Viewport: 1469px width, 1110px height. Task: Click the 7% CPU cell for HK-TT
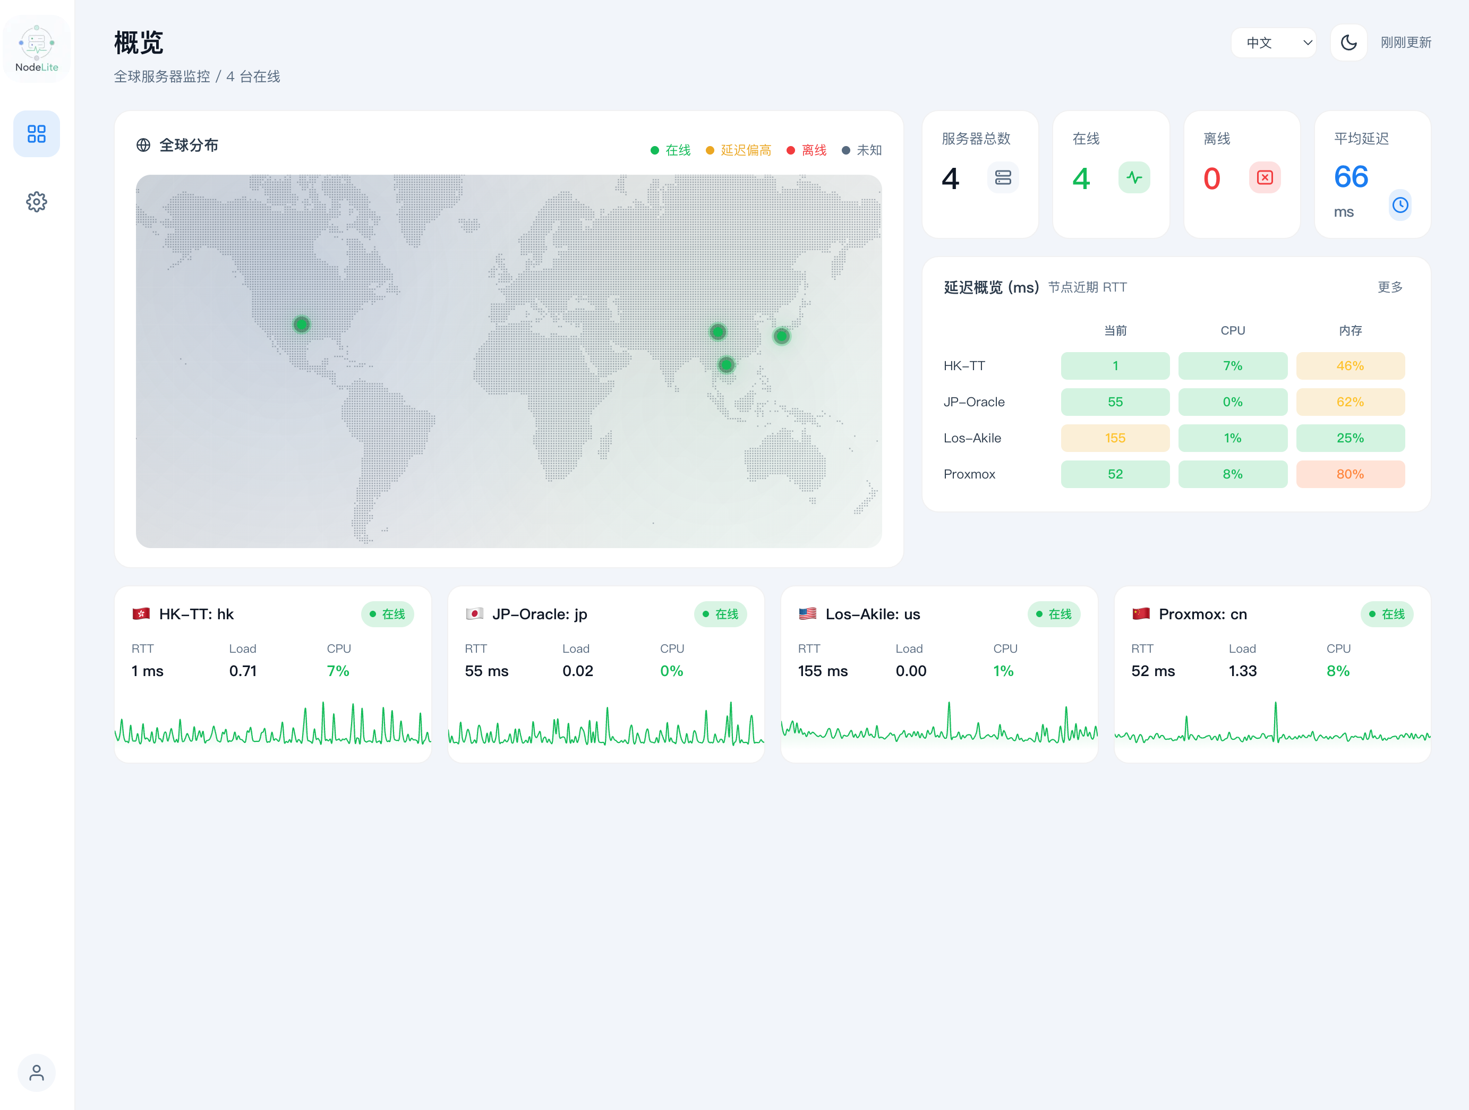pos(1233,366)
